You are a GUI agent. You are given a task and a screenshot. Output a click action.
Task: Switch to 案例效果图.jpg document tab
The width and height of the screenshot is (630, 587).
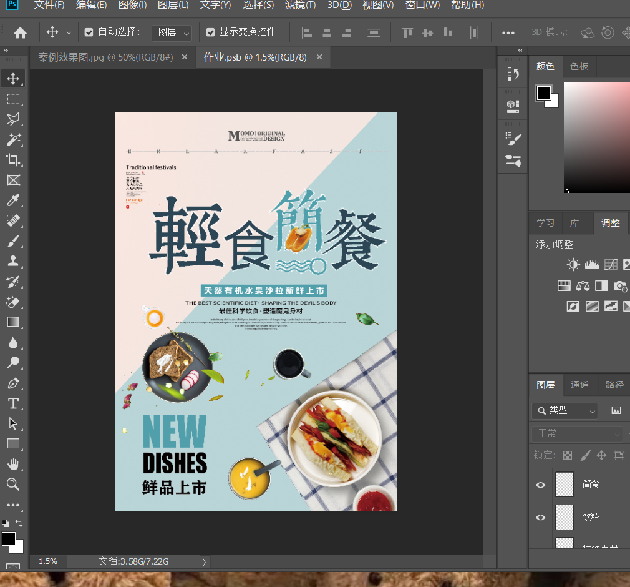click(x=105, y=57)
